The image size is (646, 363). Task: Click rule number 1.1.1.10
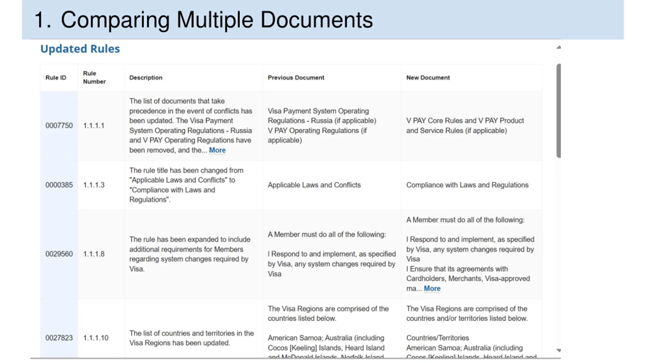[x=96, y=338]
